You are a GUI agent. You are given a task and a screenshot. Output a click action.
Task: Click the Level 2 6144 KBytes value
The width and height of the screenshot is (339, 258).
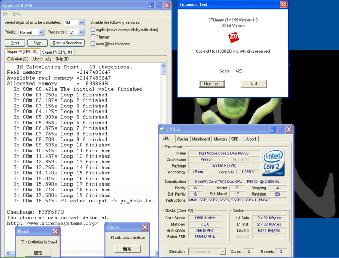tap(269, 231)
